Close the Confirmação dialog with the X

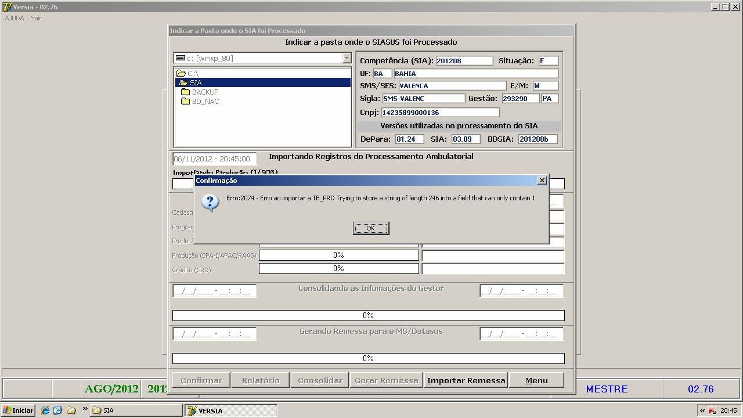[542, 181]
